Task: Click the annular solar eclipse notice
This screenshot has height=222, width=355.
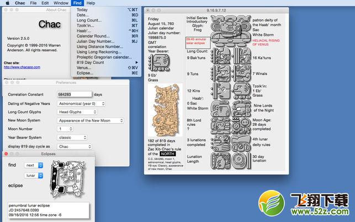Action: click(x=198, y=43)
